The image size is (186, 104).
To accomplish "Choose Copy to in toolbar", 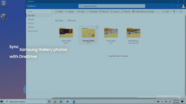I will click(115, 11).
